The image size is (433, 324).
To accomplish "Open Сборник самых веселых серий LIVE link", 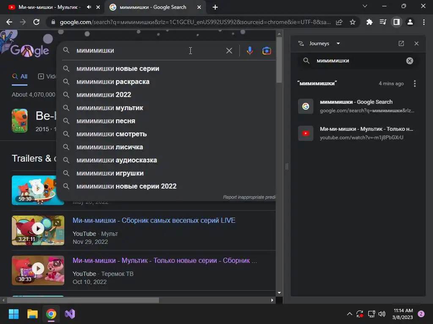I will 154,220.
